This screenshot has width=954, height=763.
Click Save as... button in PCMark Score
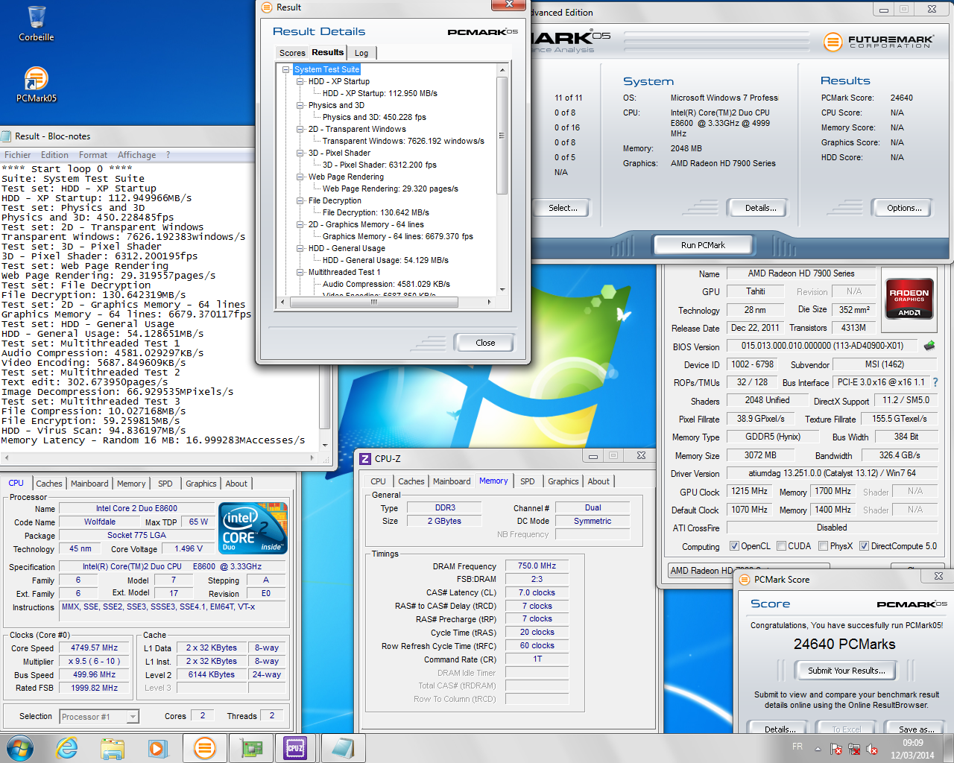point(916,729)
